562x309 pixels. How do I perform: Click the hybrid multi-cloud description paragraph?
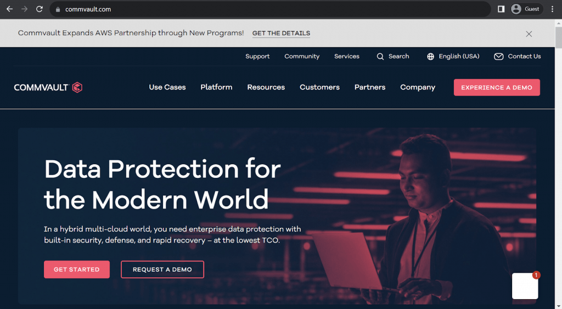click(x=172, y=234)
